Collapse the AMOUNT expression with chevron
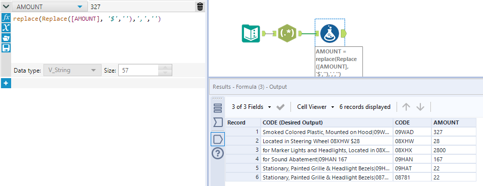The height and width of the screenshot is (186, 483). tap(7, 7)
